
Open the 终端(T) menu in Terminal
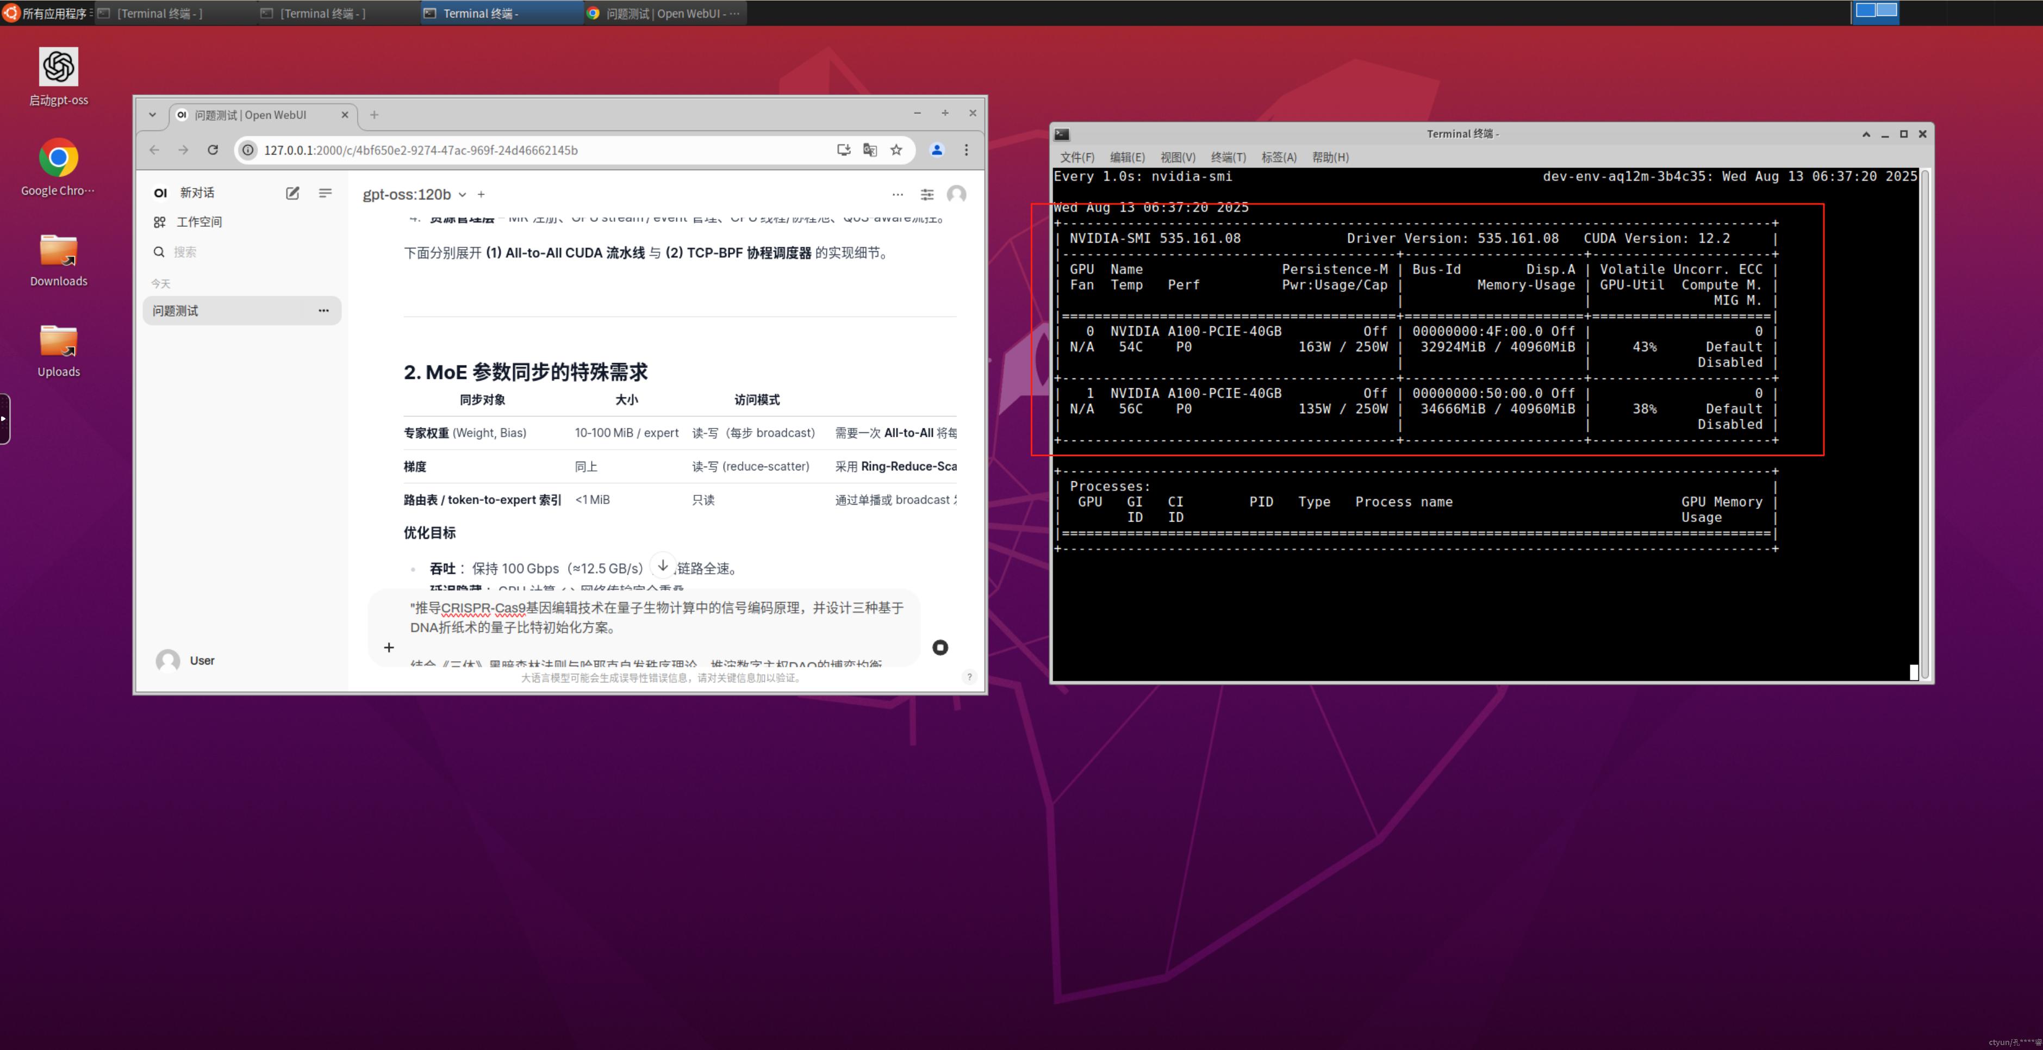coord(1229,157)
